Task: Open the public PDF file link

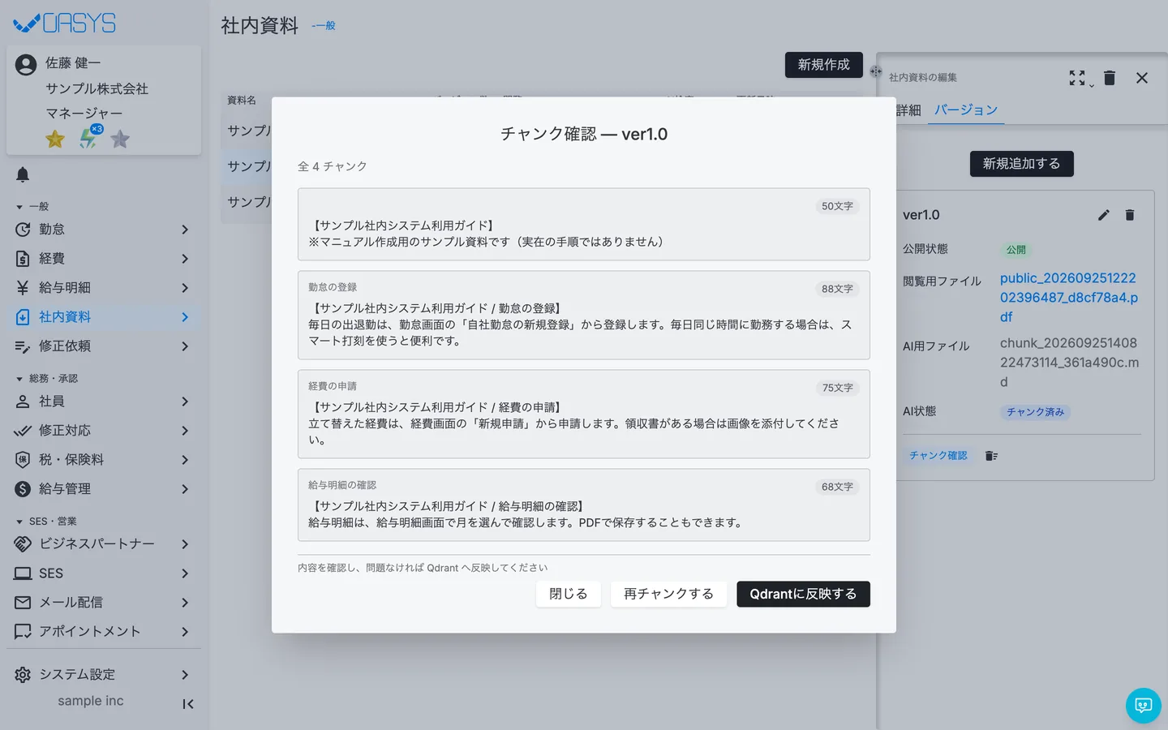Action: pyautogui.click(x=1068, y=298)
